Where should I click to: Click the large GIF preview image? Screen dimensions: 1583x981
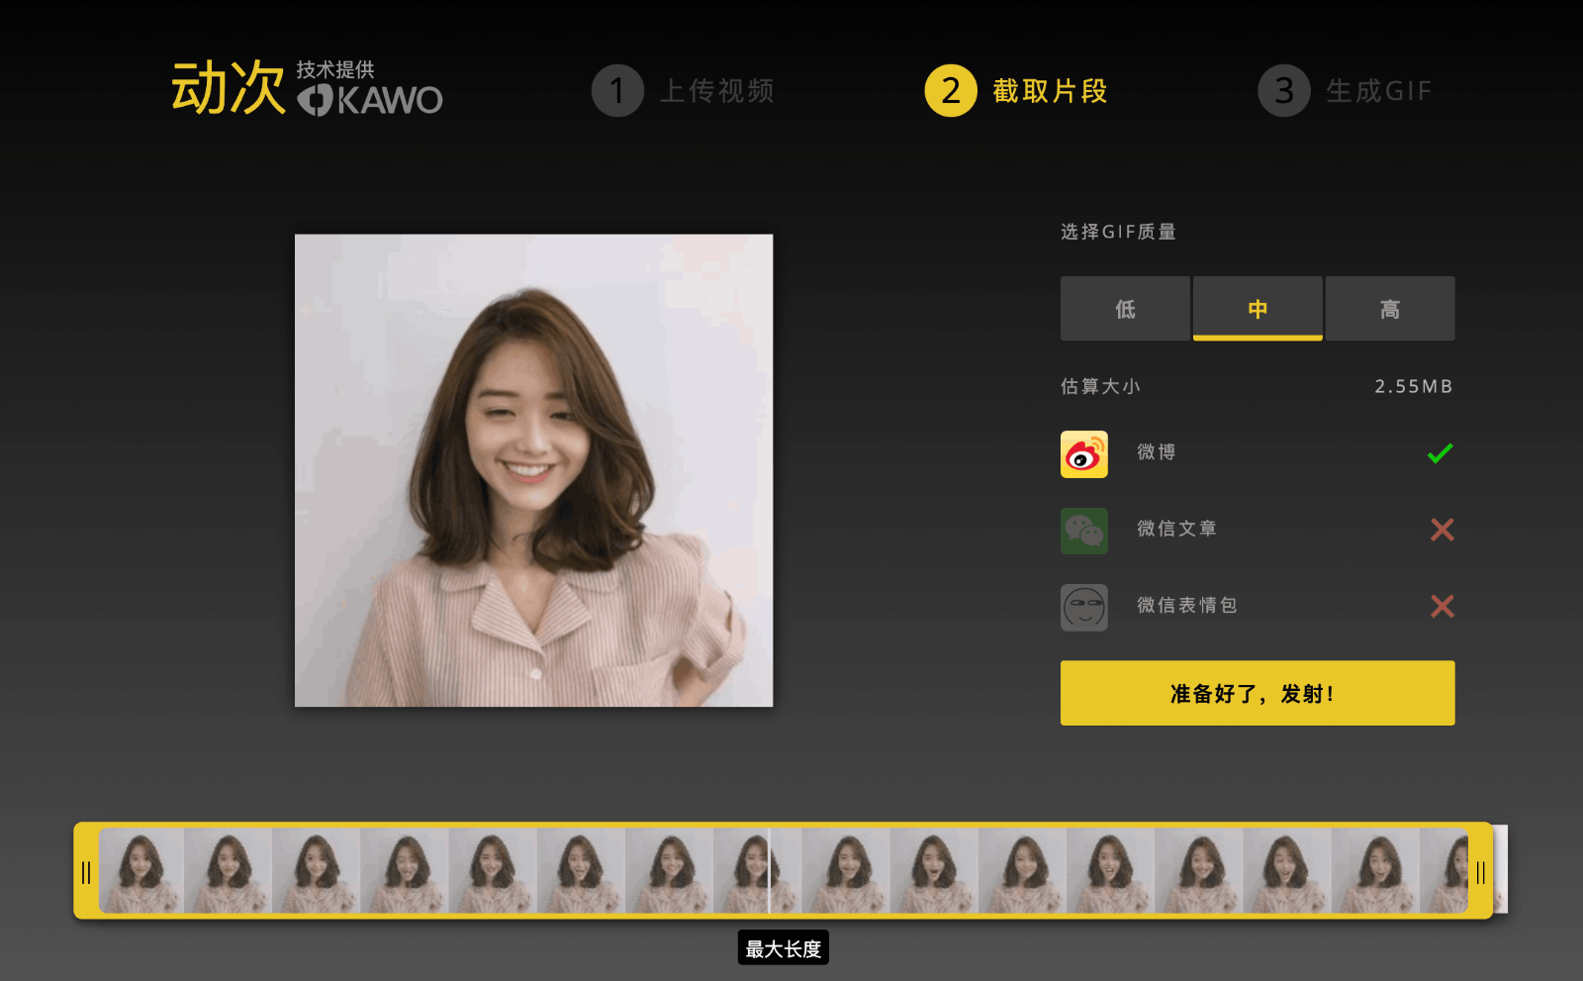[533, 470]
